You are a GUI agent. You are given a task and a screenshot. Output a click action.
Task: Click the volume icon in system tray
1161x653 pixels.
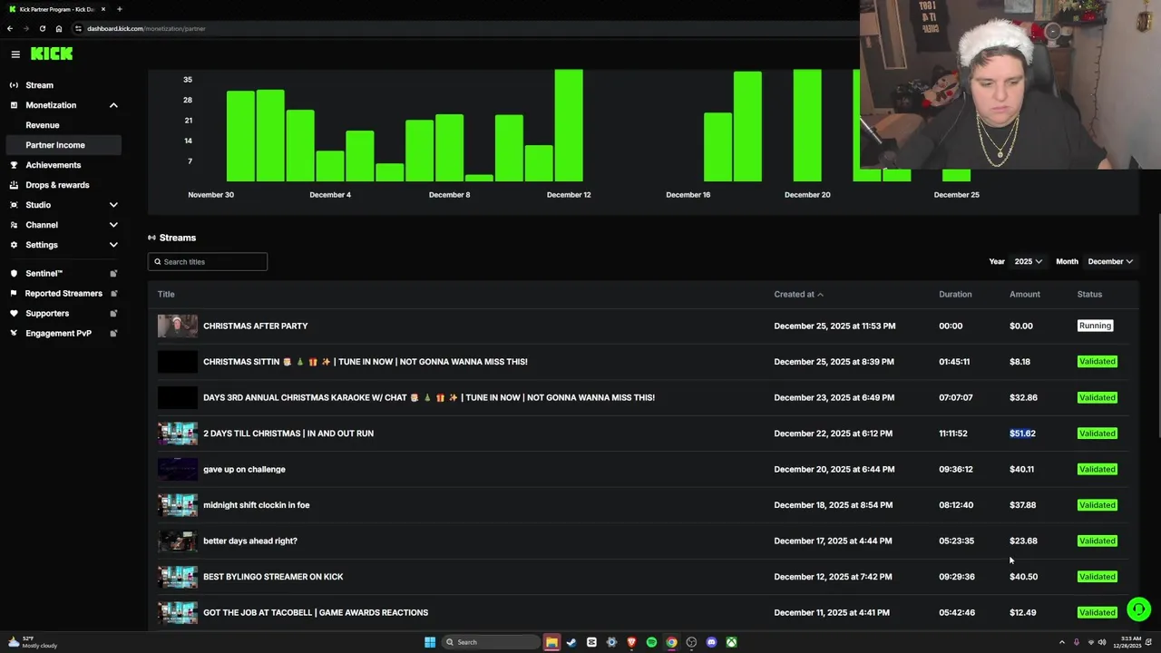(1102, 642)
